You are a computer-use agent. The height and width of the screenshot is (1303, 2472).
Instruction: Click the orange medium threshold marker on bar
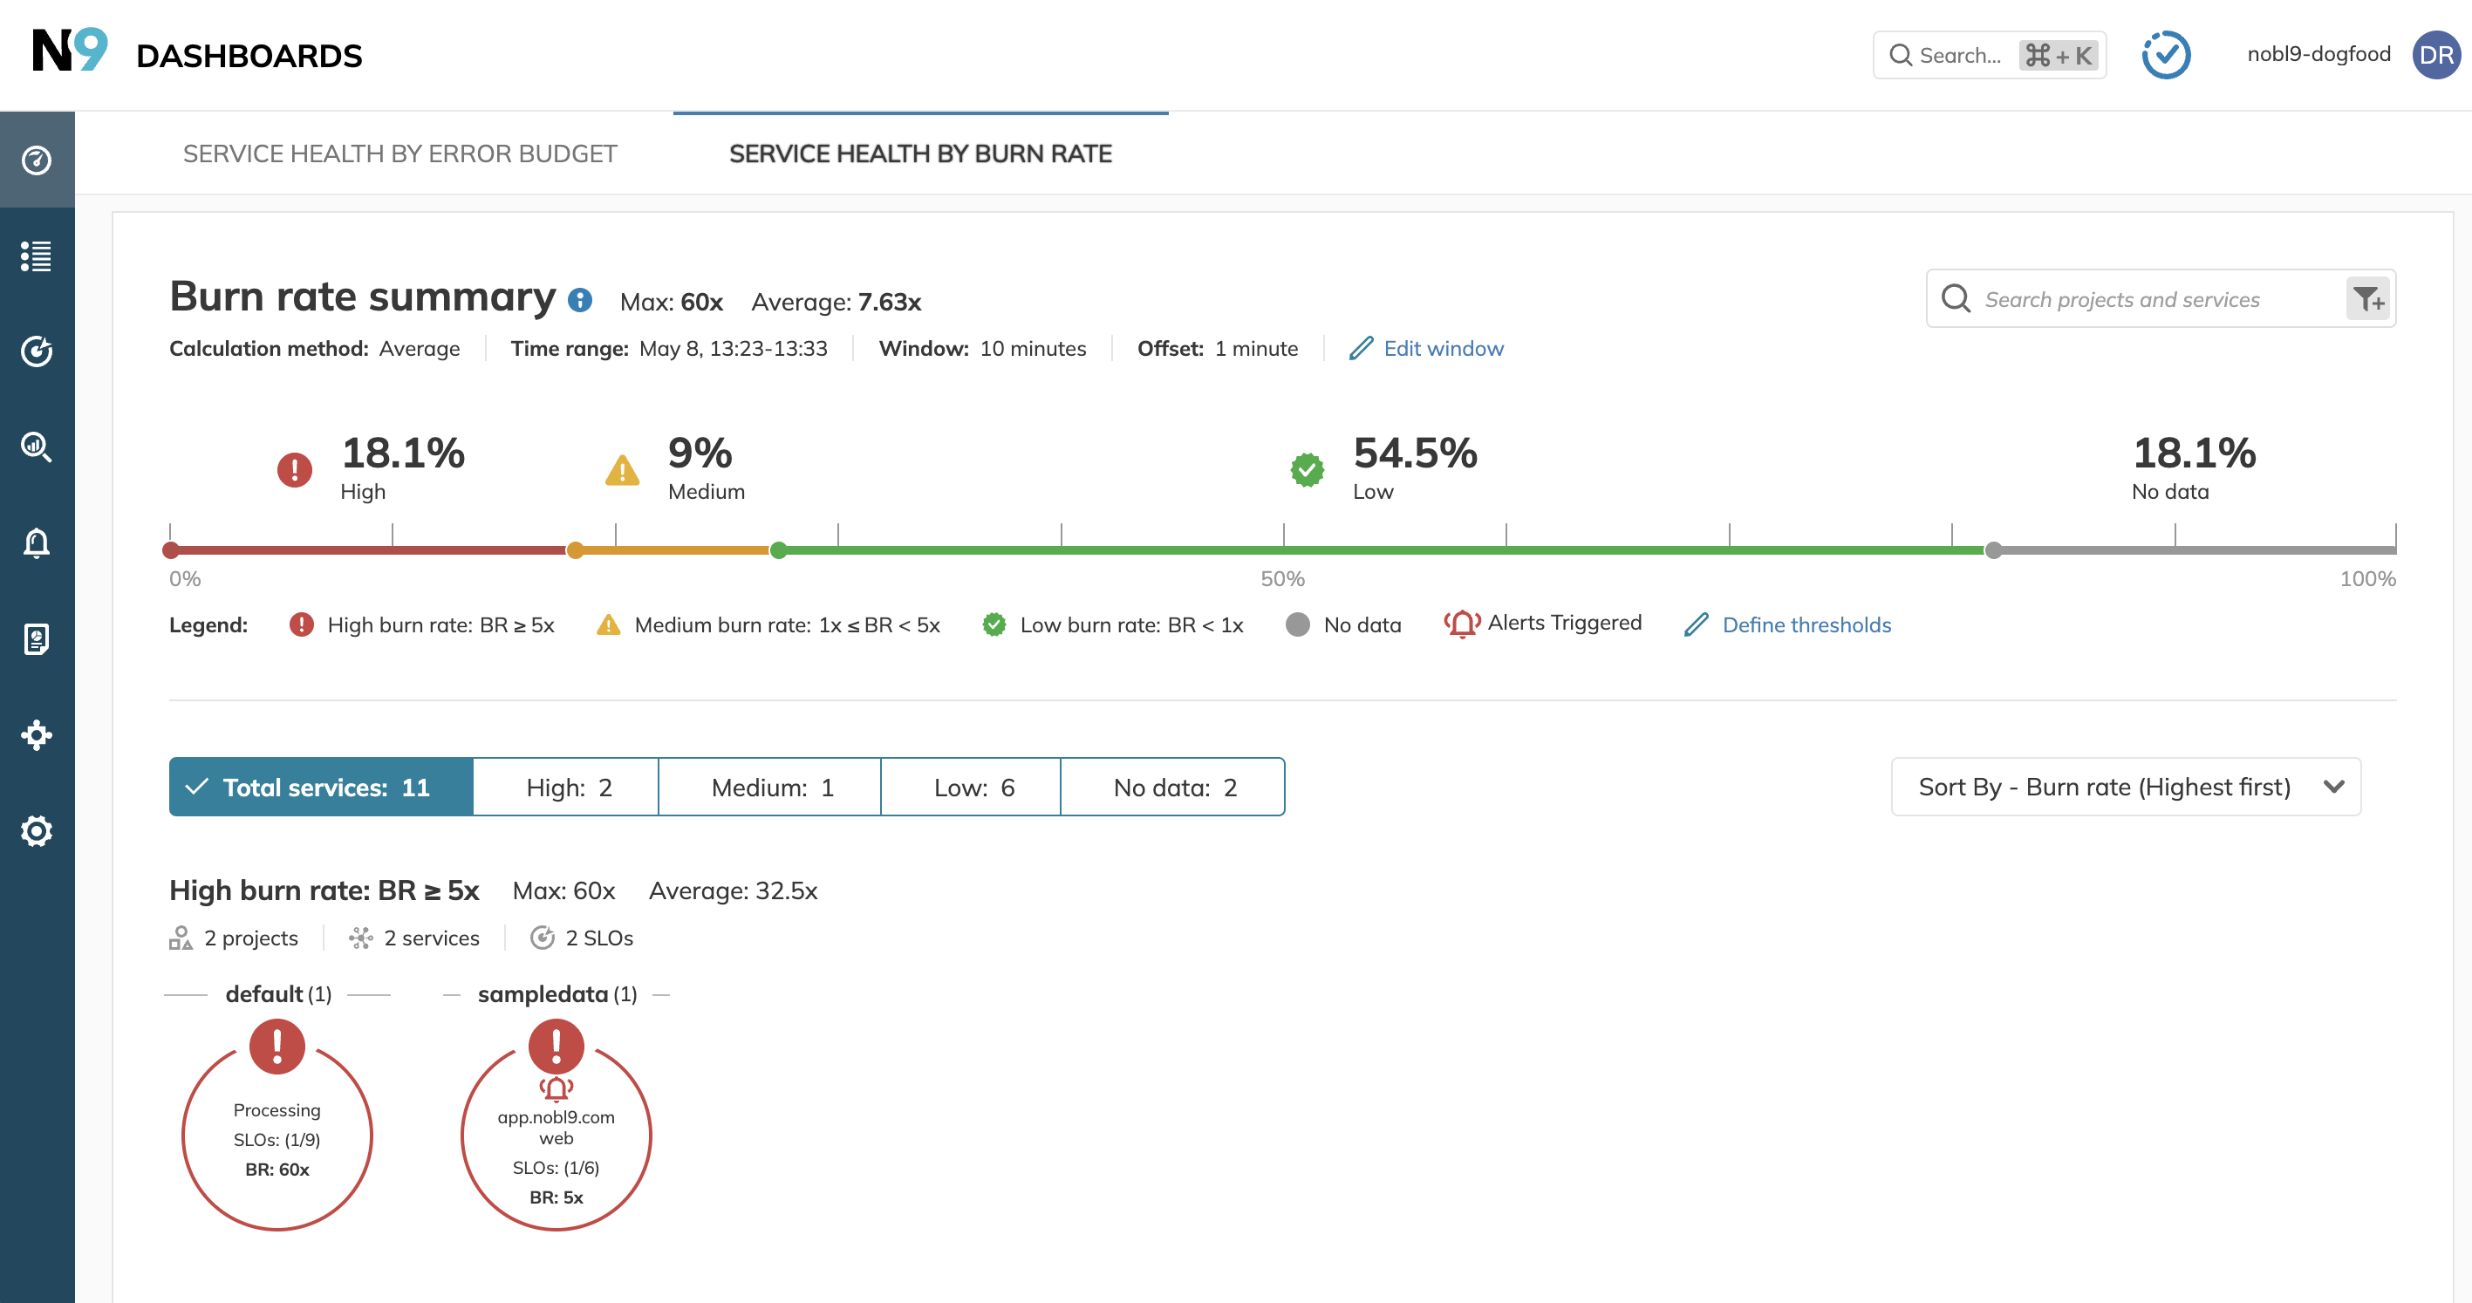point(575,549)
